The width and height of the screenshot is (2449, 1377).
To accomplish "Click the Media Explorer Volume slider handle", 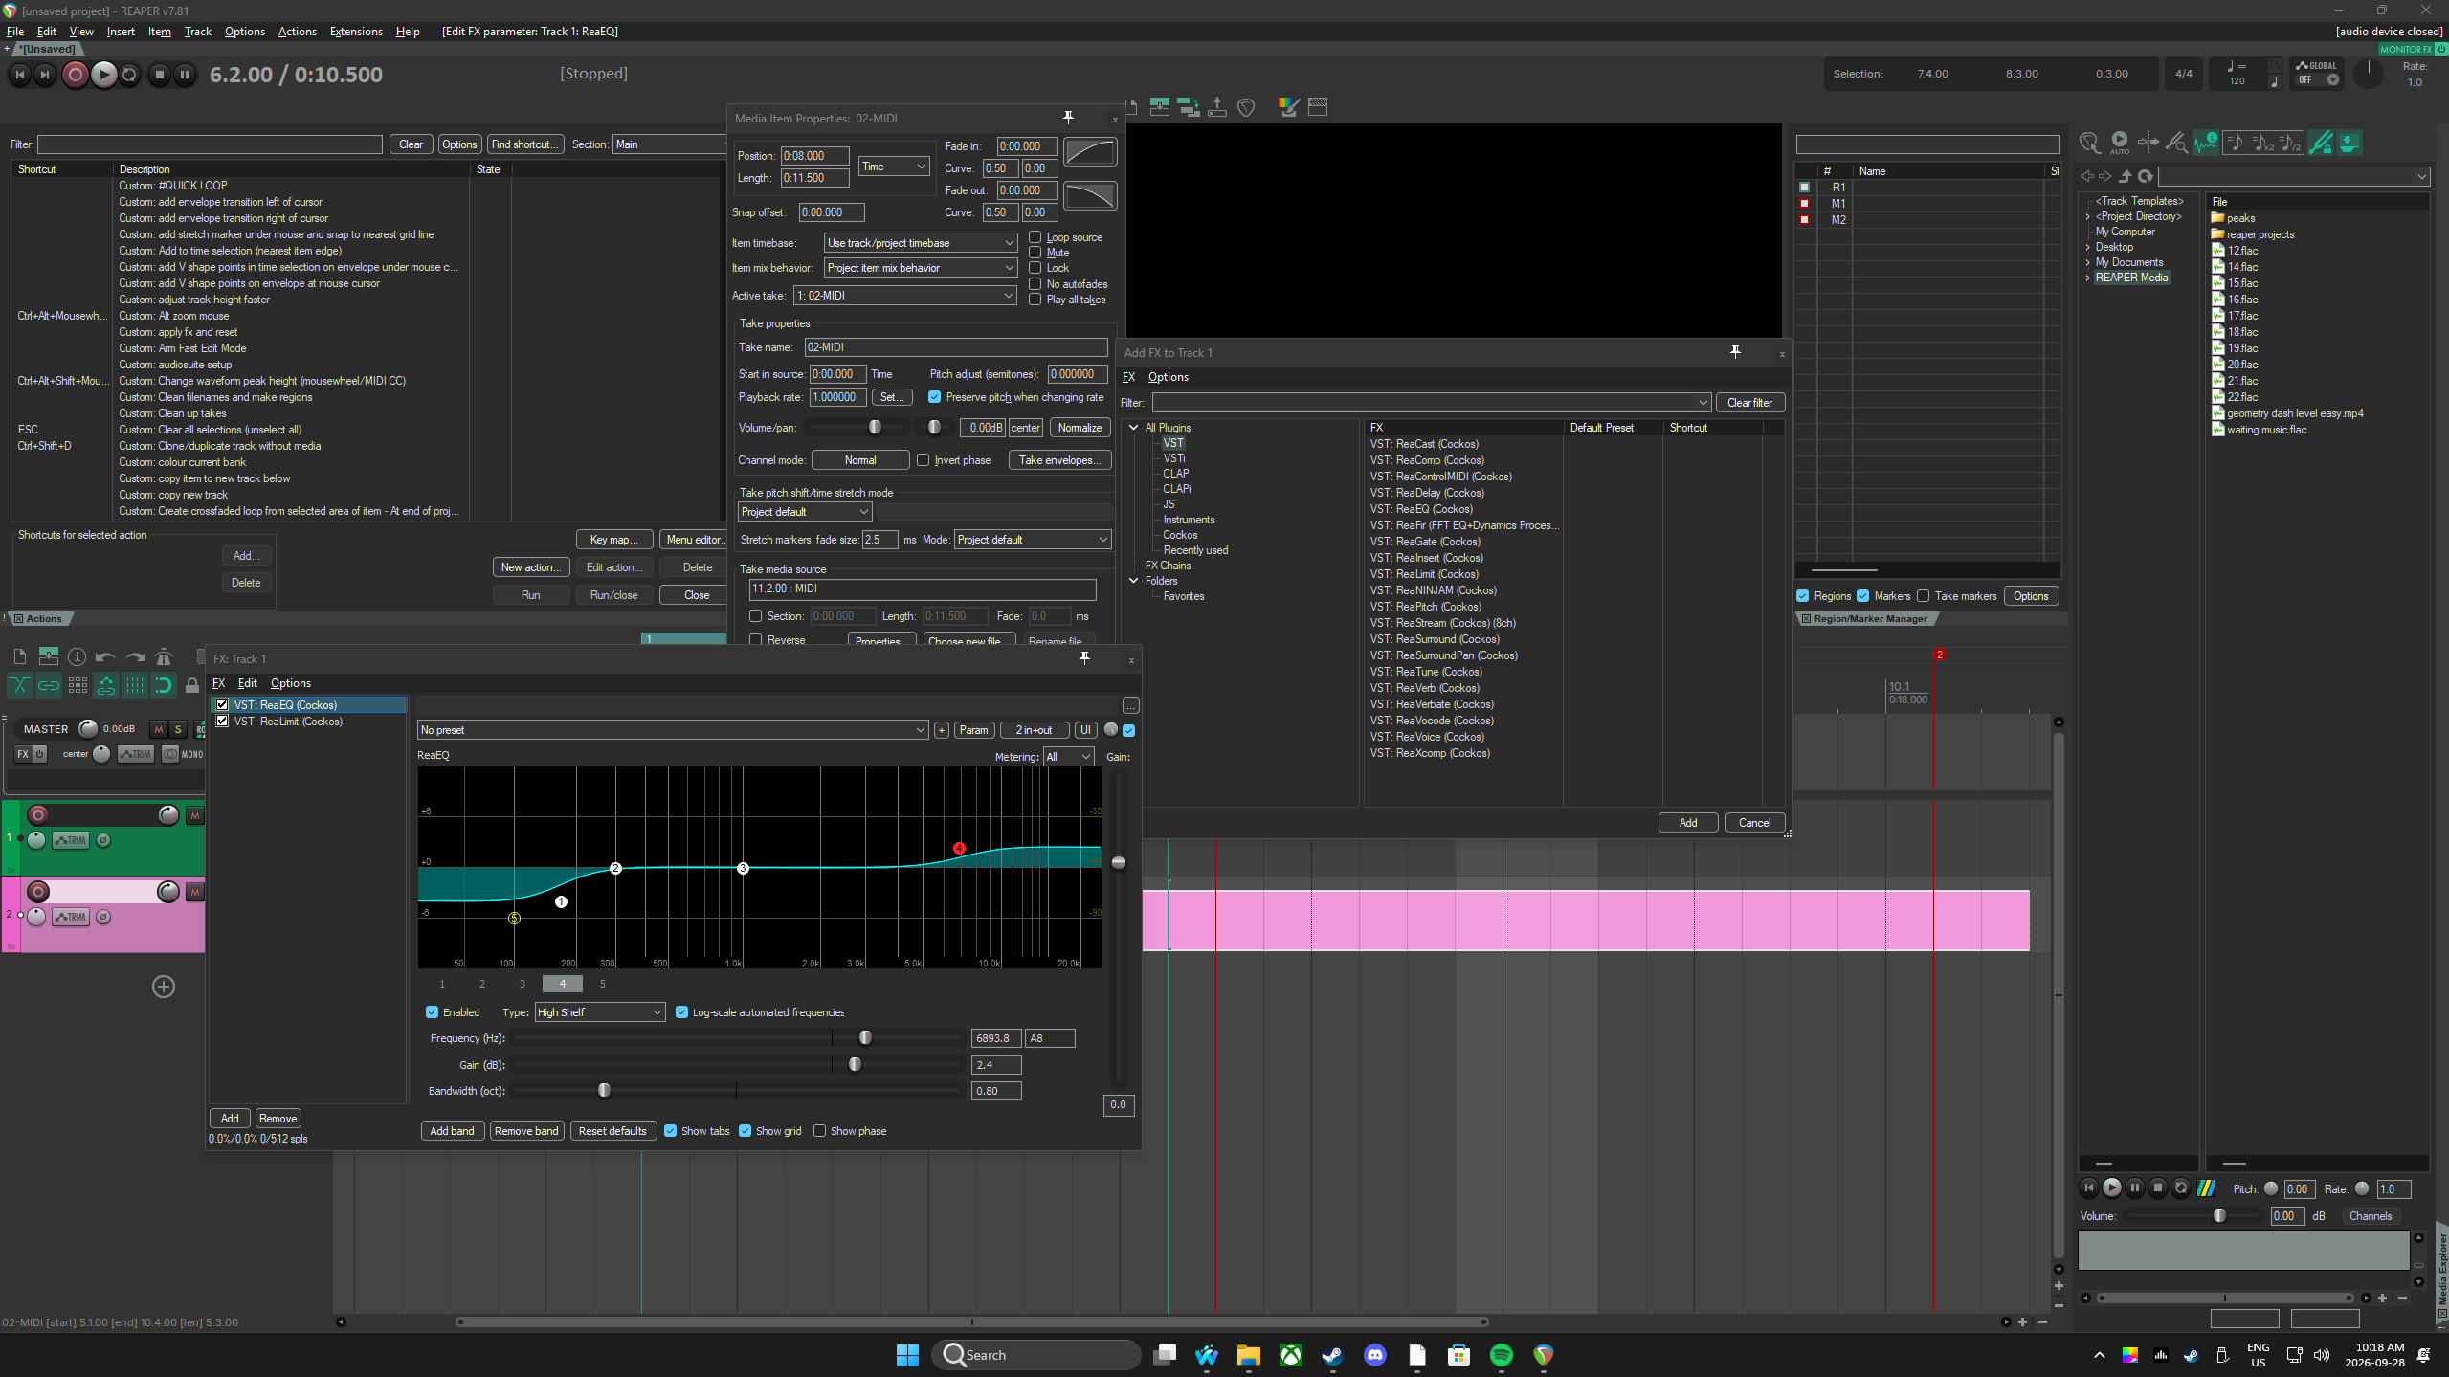I will (x=2219, y=1216).
